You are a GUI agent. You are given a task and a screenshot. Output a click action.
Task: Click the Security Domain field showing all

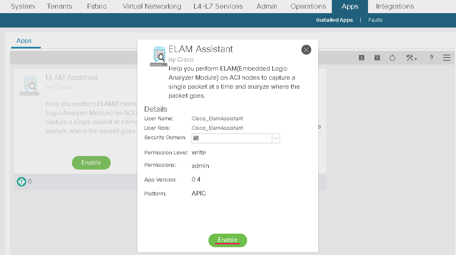[232, 138]
